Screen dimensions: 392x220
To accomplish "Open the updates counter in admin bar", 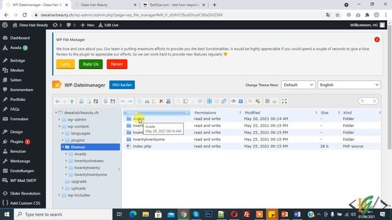I will click(57, 25).
